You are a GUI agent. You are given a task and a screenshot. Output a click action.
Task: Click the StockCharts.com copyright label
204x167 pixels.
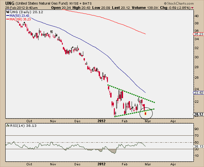tap(179, 3)
